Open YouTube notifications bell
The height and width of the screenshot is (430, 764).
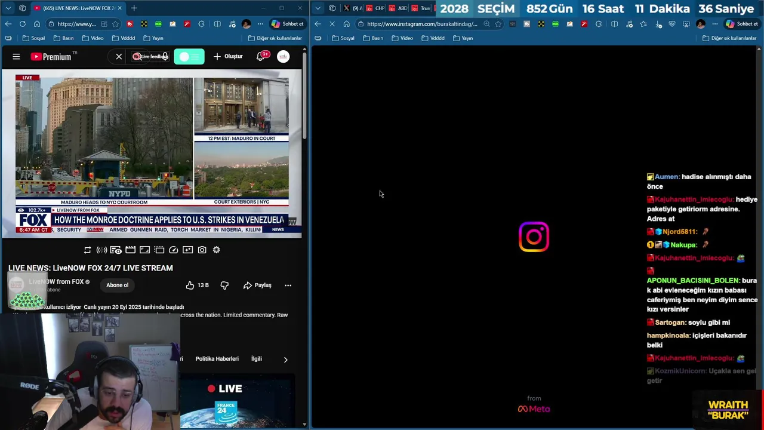pos(261,56)
